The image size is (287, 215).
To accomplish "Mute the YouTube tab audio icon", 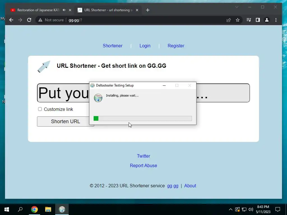I will point(64,10).
